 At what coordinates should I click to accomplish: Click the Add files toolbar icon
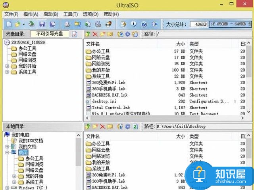[x=123, y=24]
